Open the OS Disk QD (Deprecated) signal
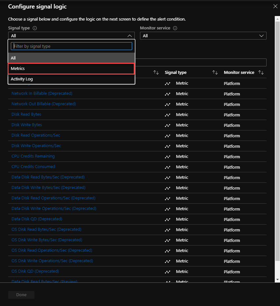 (x=35, y=271)
